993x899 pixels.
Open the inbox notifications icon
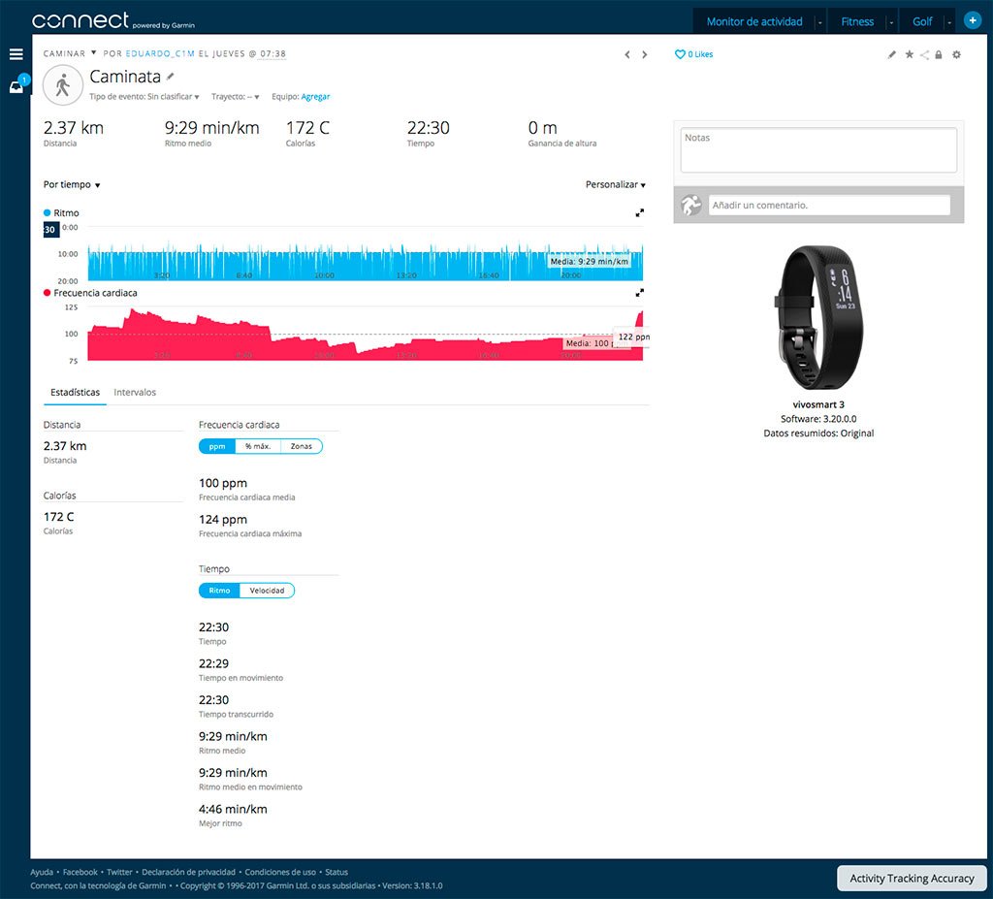tap(17, 85)
